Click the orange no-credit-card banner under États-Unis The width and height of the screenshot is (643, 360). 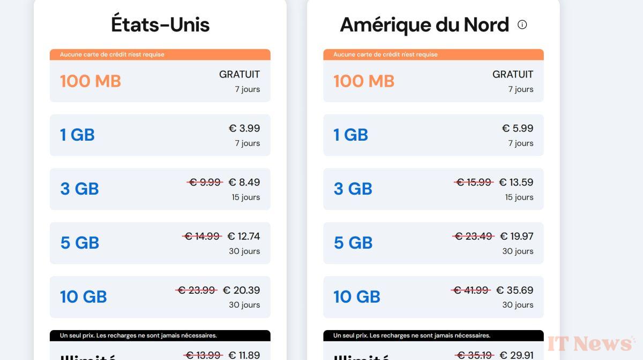point(160,55)
